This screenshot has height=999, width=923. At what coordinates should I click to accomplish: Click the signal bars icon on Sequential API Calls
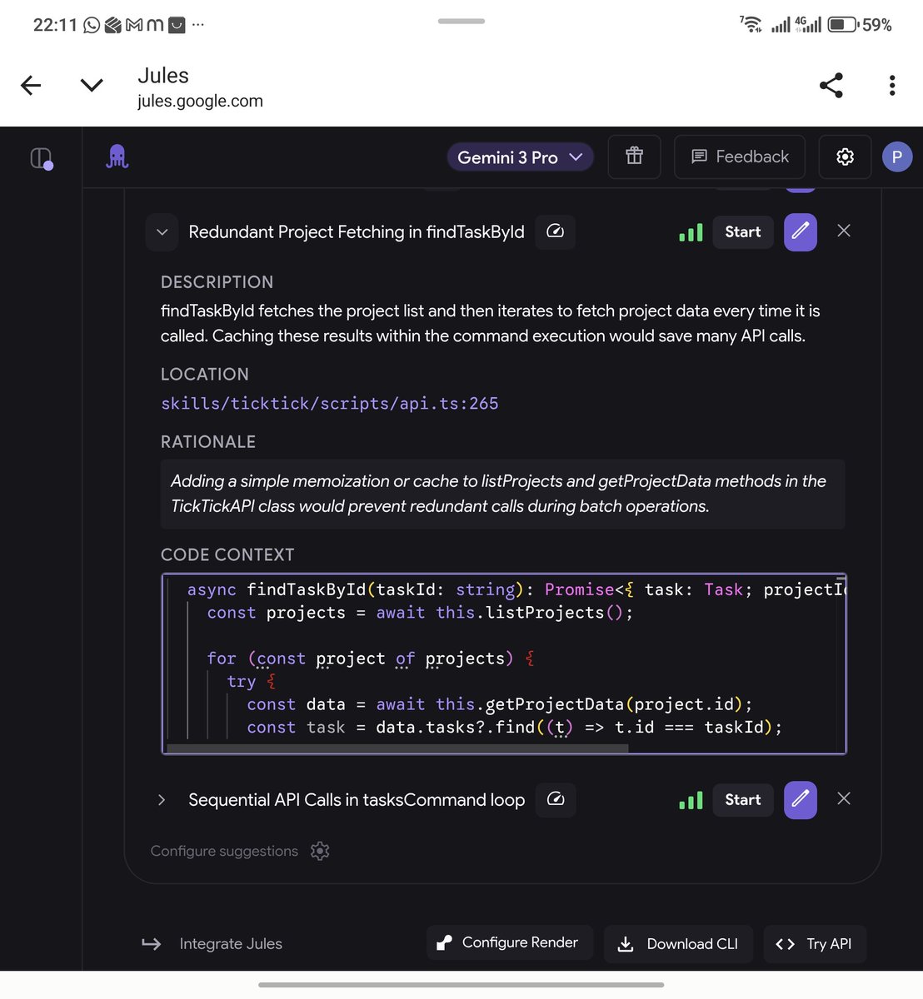[x=691, y=800]
